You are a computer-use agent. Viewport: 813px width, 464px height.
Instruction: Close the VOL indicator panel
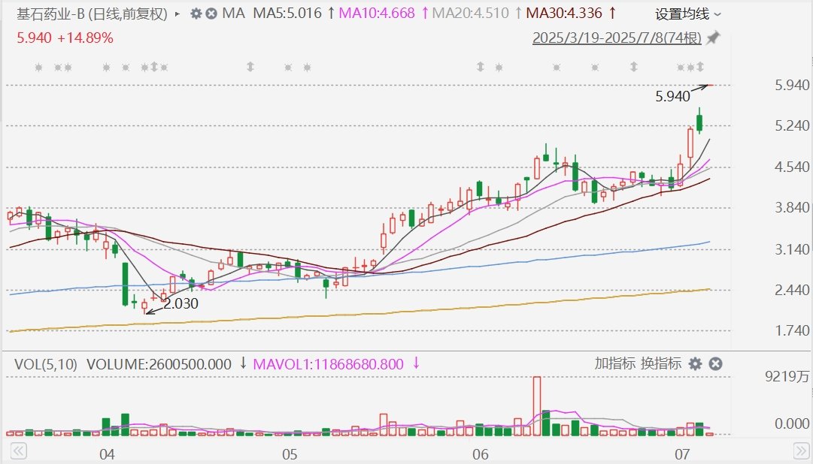click(716, 364)
